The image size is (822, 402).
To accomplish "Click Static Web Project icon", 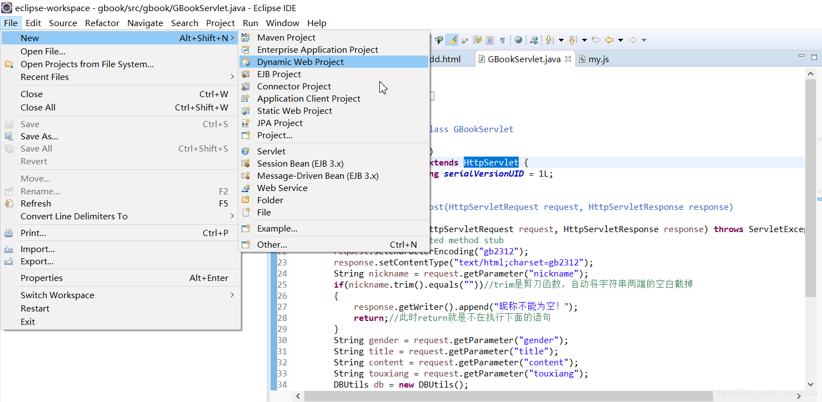I will [246, 110].
